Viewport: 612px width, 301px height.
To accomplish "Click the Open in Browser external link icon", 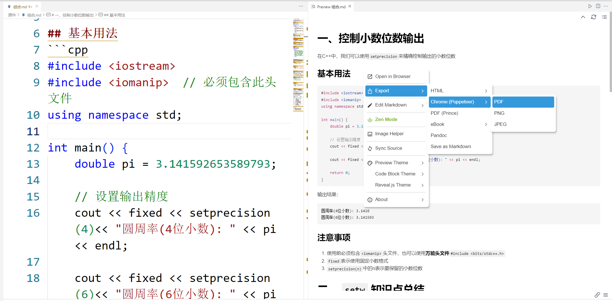I will point(370,77).
